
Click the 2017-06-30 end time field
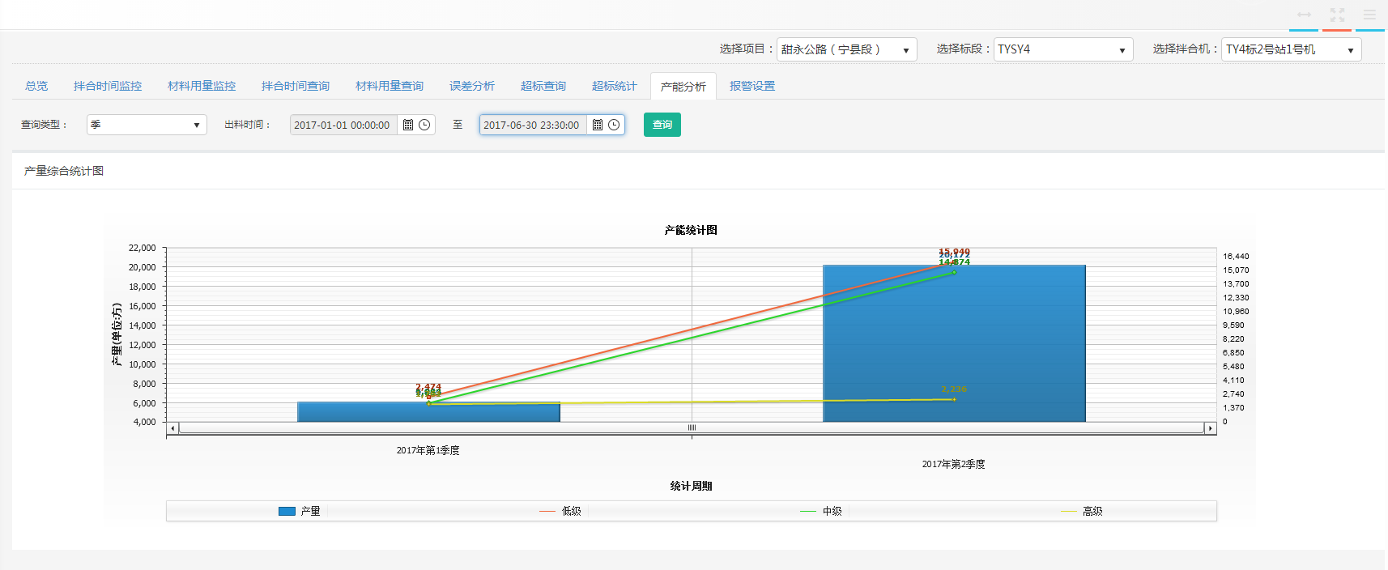point(532,125)
